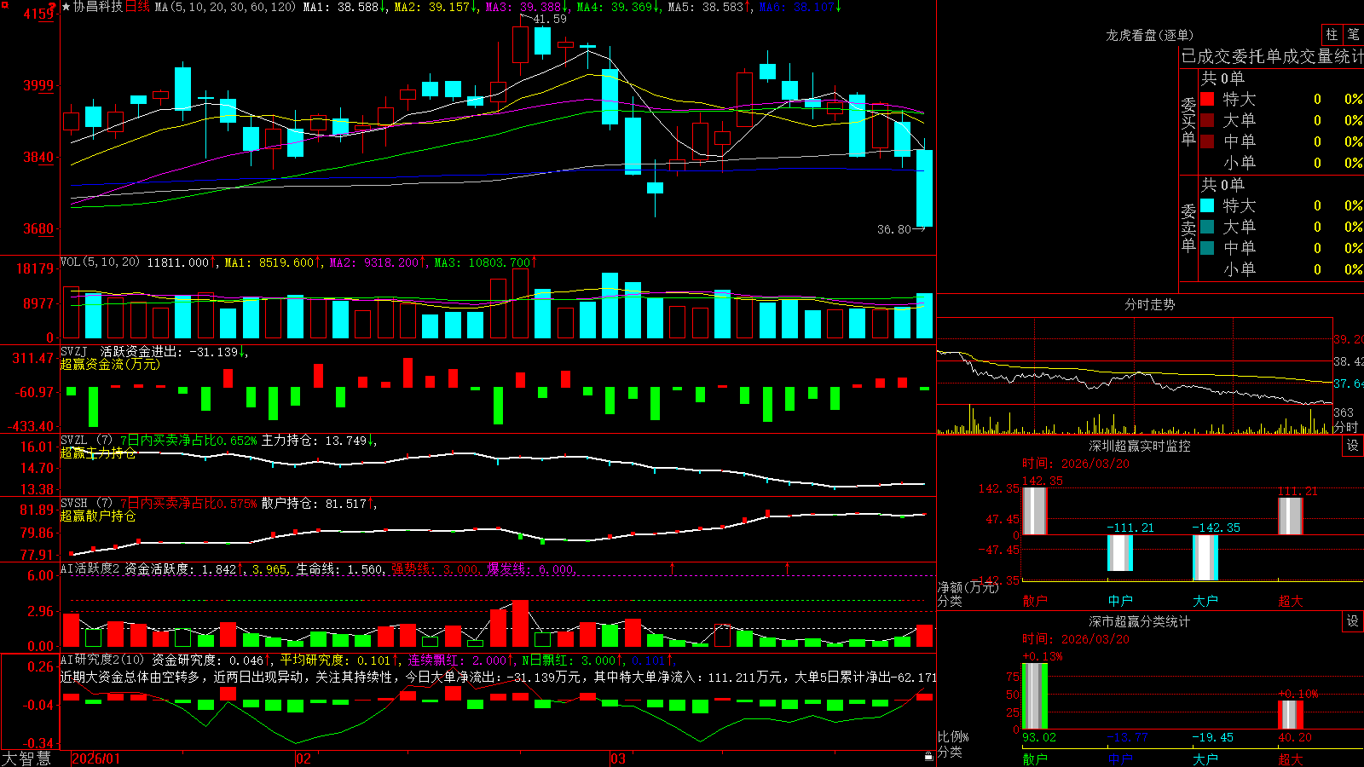
Task: Click 已成交委托单成交量统计 header
Action: (x=1272, y=56)
